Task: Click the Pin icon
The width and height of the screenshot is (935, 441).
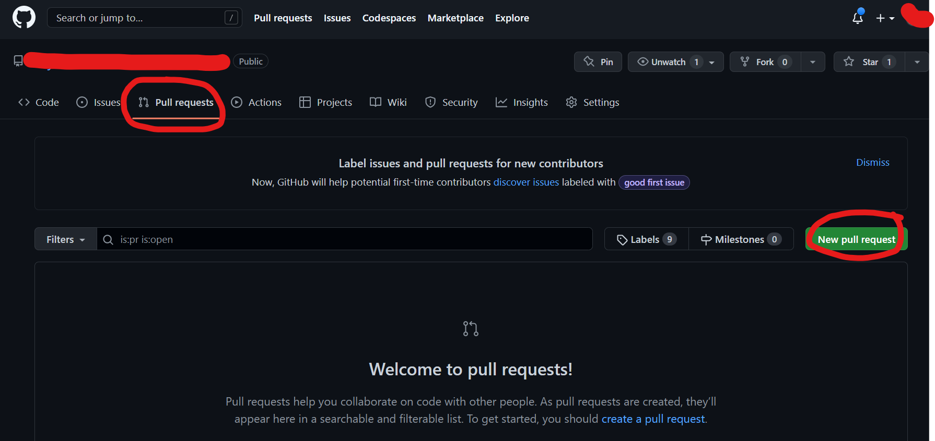Action: click(x=589, y=62)
